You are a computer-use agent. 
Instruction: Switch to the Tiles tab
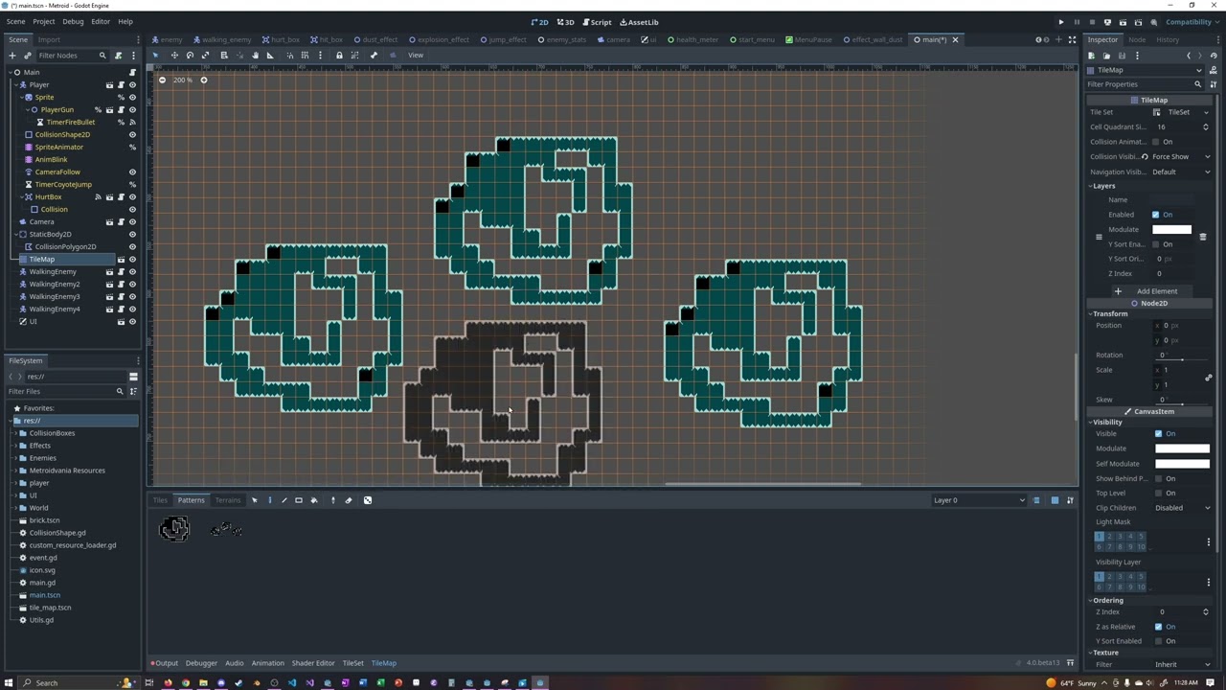160,500
